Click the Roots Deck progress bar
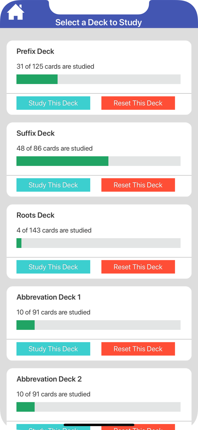Screen dimensions: 198x430 [x=98, y=243]
